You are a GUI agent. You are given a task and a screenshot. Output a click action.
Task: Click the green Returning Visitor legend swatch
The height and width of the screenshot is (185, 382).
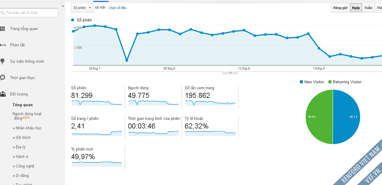[330, 82]
